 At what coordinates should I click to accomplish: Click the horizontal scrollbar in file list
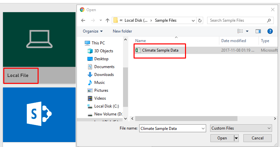(x=186, y=118)
